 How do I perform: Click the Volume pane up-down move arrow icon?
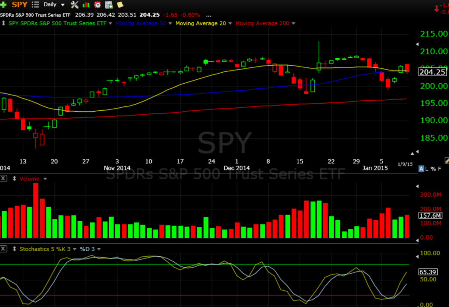tap(14, 179)
